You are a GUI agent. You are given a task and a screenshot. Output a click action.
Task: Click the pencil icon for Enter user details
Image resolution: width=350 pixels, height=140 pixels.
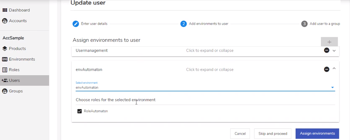pyautogui.click(x=76, y=24)
